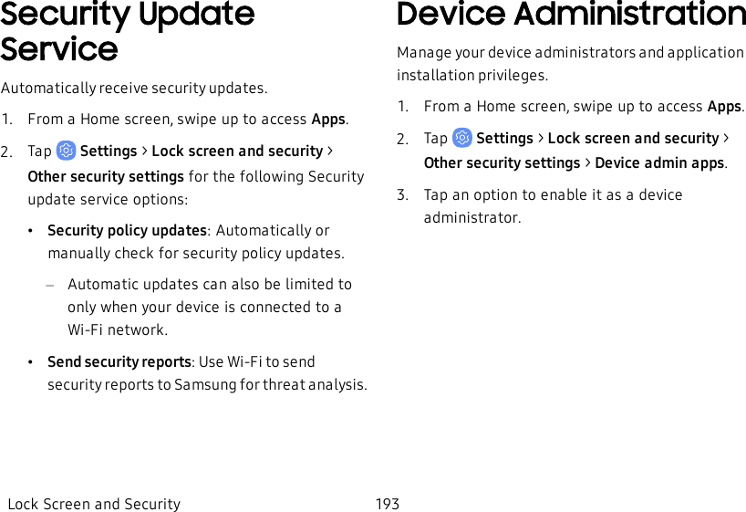Select bold Apps in Device Administration step 1
The image size is (746, 512).
pos(724,107)
